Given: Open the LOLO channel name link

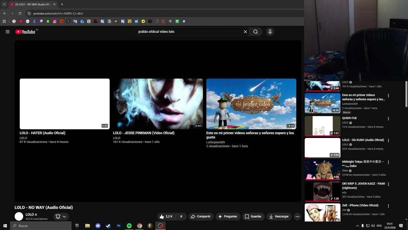Looking at the screenshot, I should pyautogui.click(x=30, y=214).
